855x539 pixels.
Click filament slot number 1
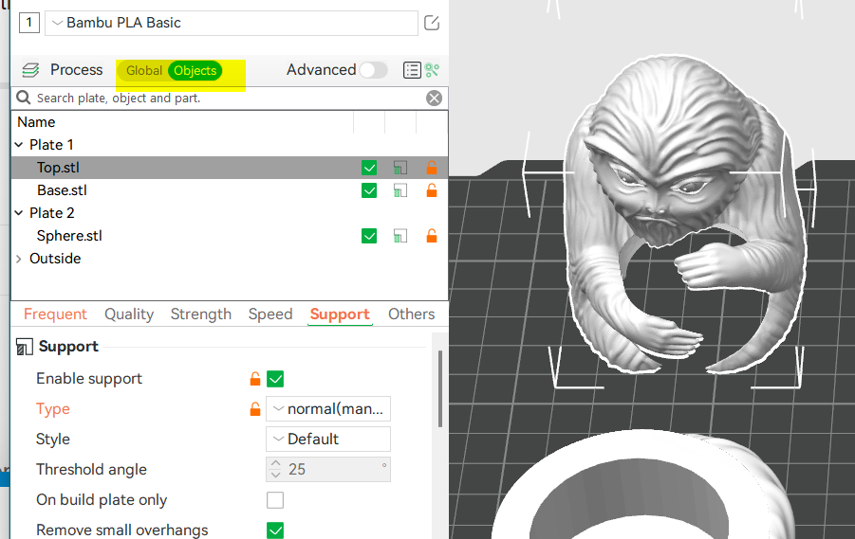tap(28, 23)
